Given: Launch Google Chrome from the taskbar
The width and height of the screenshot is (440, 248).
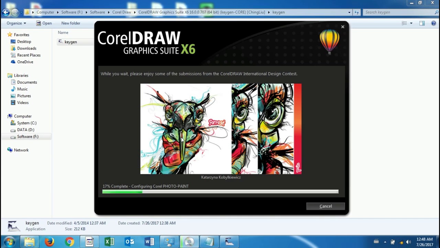Looking at the screenshot, I should (69, 242).
